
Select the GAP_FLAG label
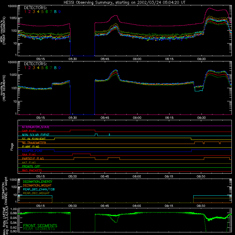29,131
